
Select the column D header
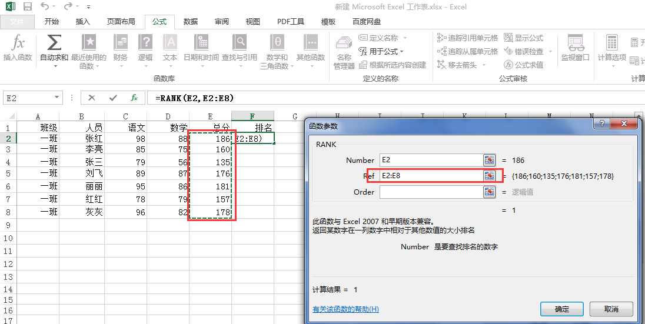click(168, 116)
